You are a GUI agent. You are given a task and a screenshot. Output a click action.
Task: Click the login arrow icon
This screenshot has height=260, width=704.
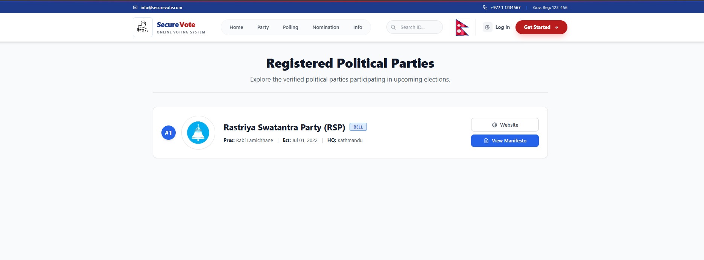pyautogui.click(x=487, y=27)
